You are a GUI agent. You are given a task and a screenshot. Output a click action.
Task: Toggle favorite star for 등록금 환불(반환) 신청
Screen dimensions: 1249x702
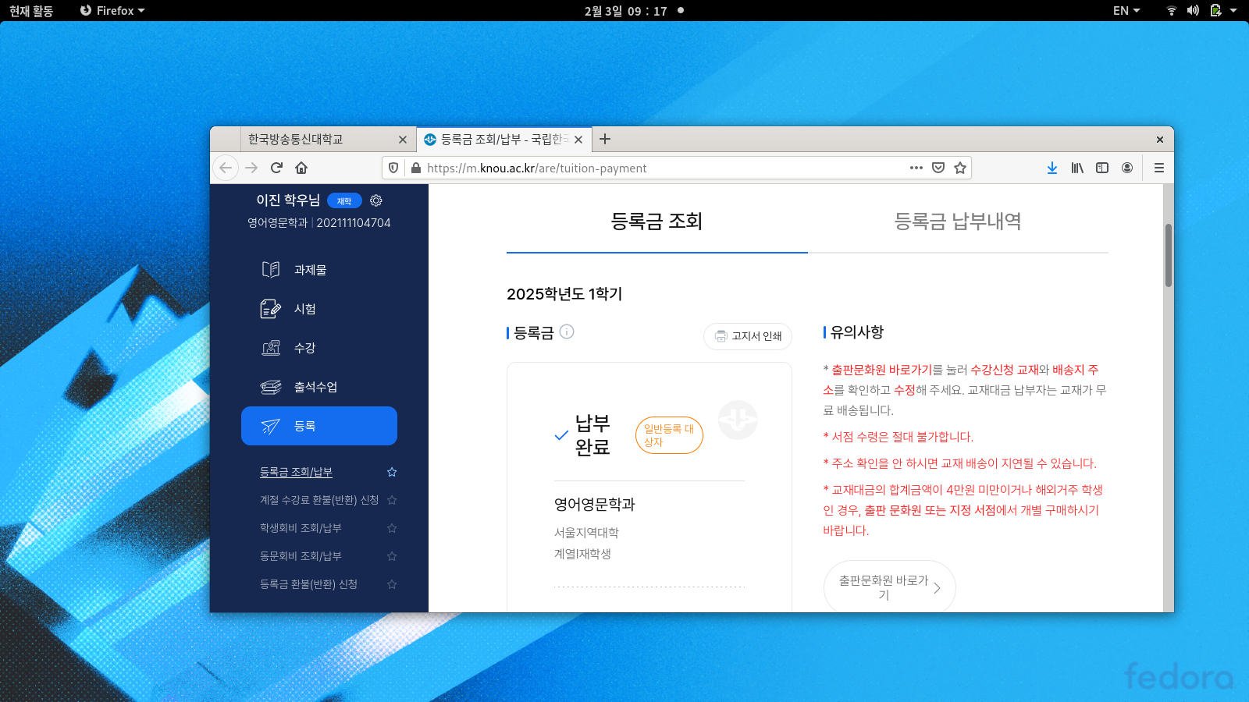[392, 584]
